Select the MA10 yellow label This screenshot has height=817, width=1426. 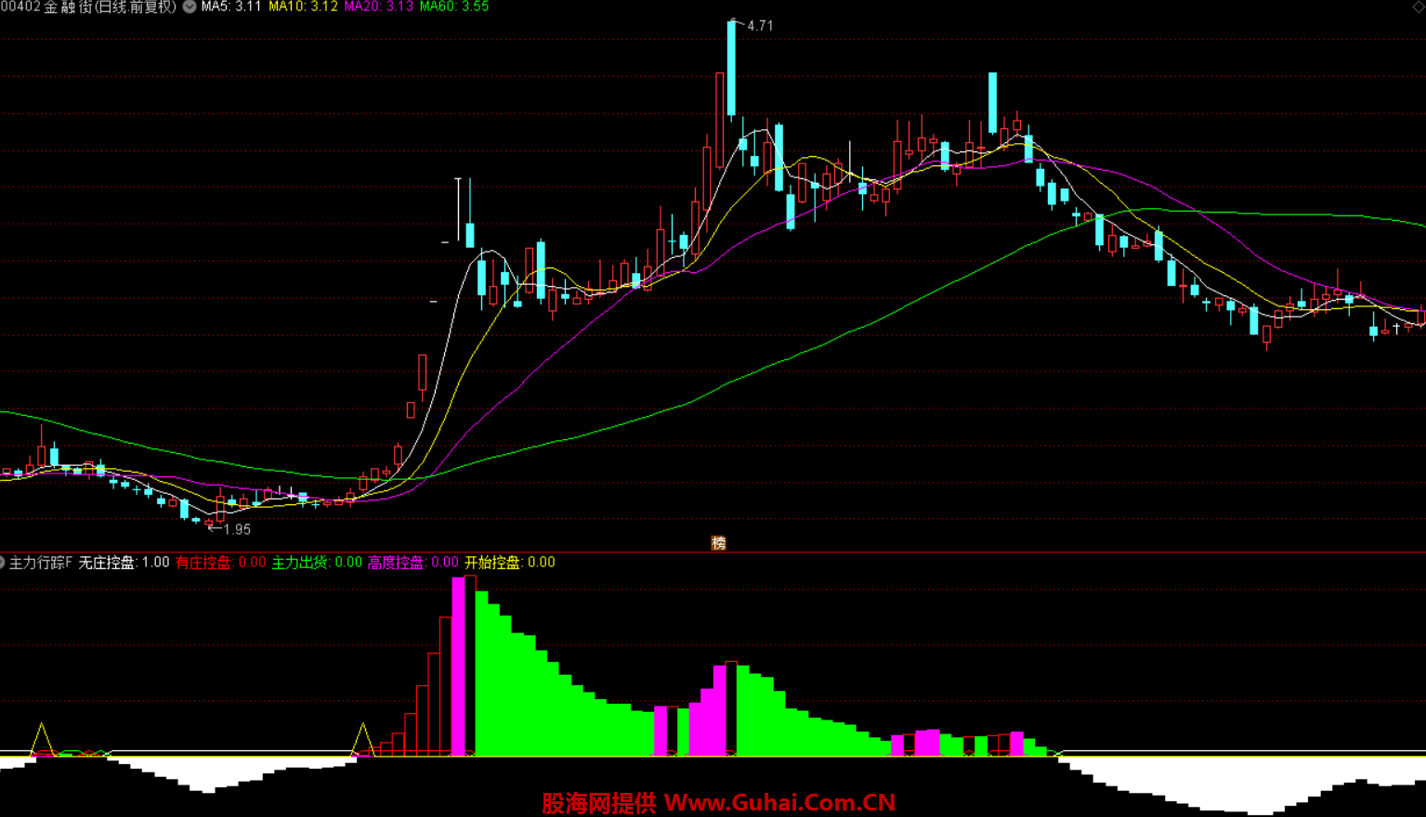point(303,6)
